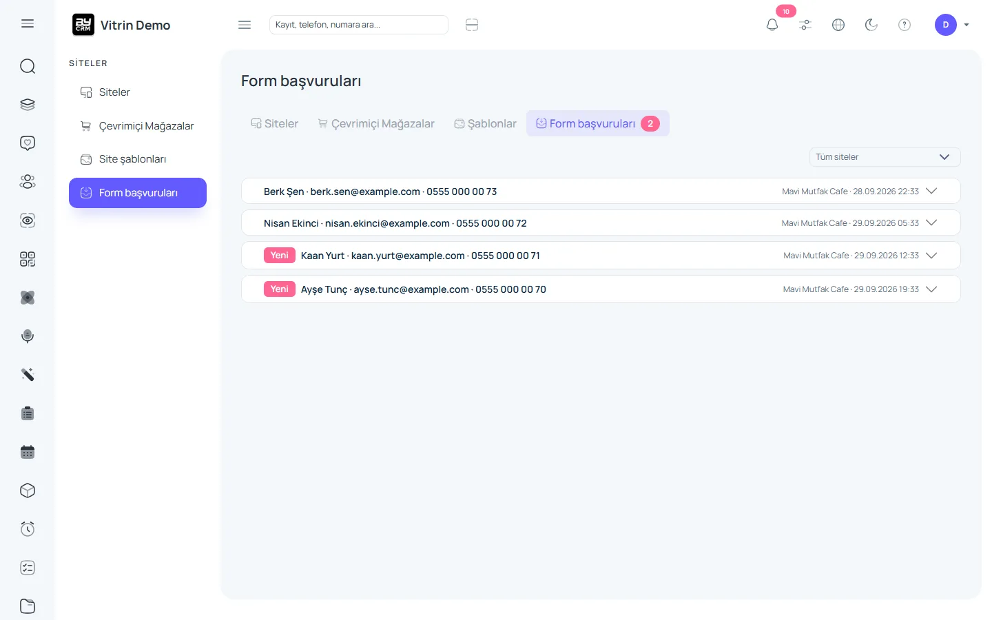Toggle dark mode moon icon
Viewport: 992px width, 620px height.
coord(871,25)
